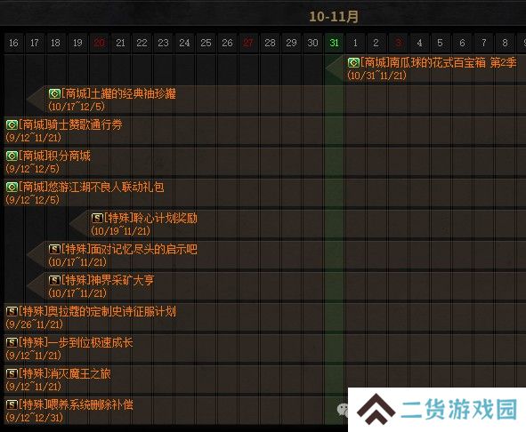Viewport: 526px width, 432px height.
Task: Click the S icon beside 奥拉蔻的定制史诗征服计划
Action: 12,311
